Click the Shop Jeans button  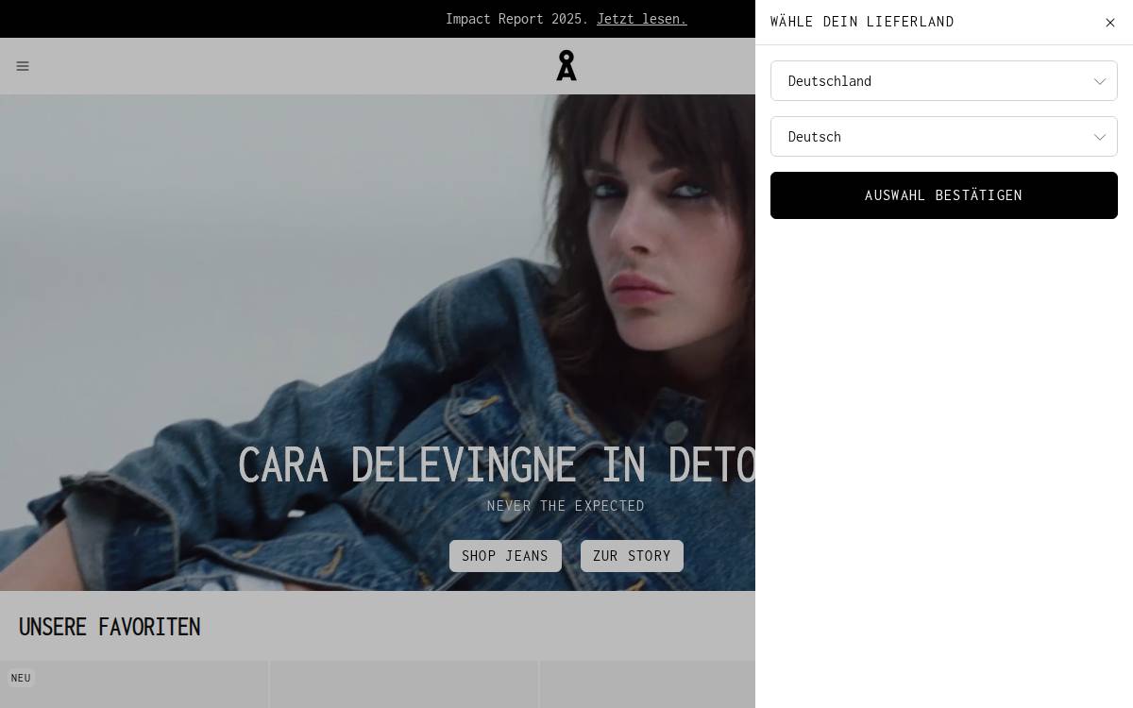pyautogui.click(x=505, y=556)
